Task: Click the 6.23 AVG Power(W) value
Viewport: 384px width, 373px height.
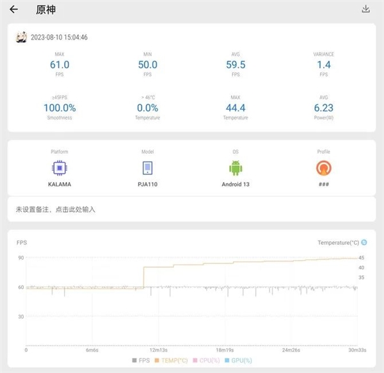Action: coord(323,108)
